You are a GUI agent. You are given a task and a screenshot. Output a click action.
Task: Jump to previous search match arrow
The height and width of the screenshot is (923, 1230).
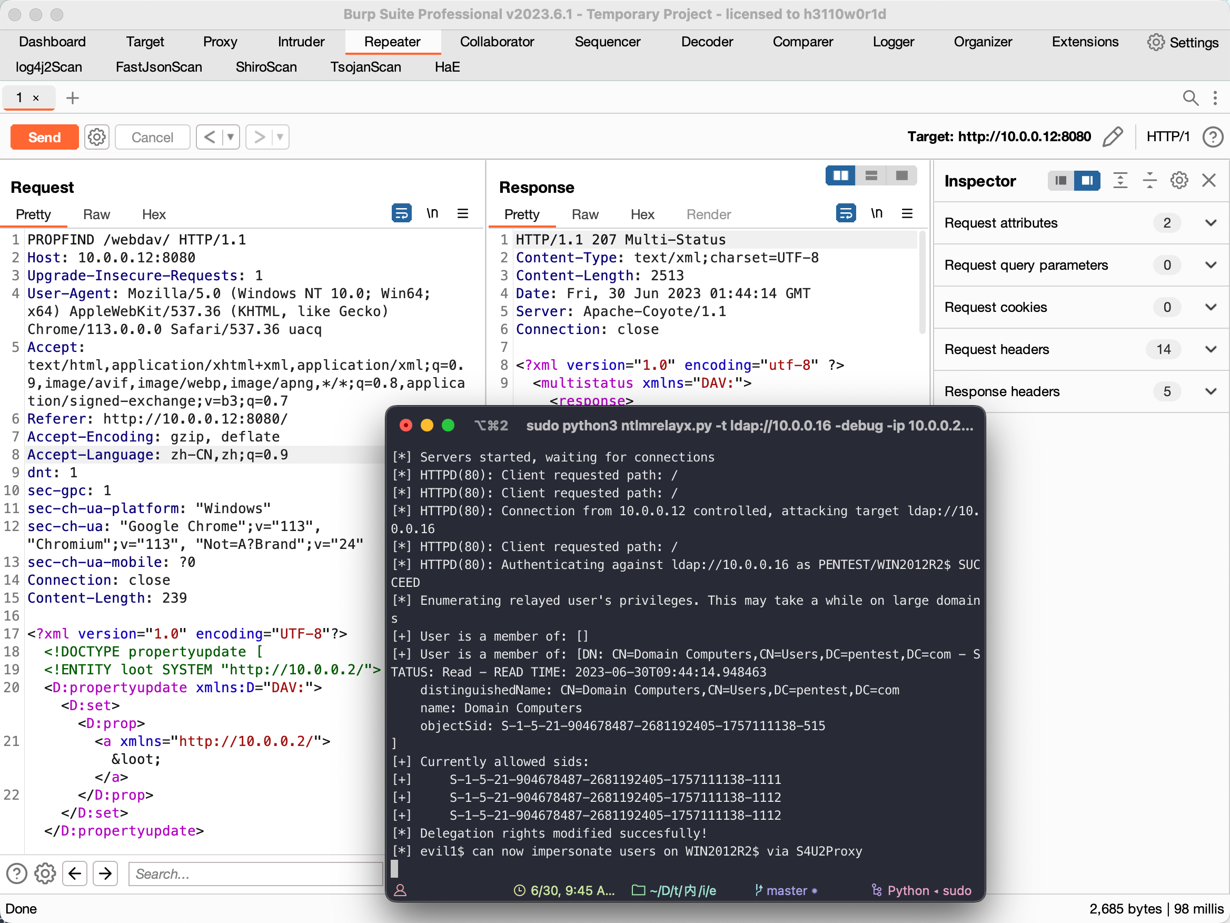point(75,873)
